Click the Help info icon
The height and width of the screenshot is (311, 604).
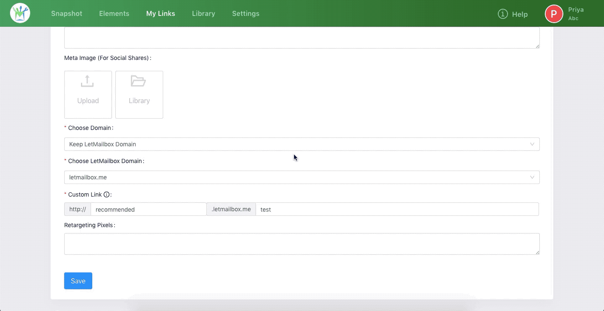click(x=502, y=14)
